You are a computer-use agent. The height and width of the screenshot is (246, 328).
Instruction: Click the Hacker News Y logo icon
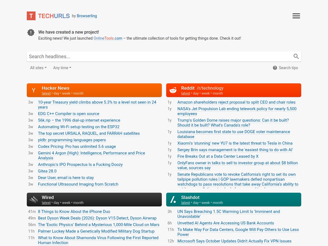pos(34,90)
